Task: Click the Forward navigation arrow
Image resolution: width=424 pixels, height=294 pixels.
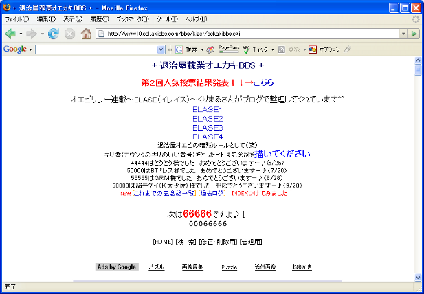Action: coord(31,33)
